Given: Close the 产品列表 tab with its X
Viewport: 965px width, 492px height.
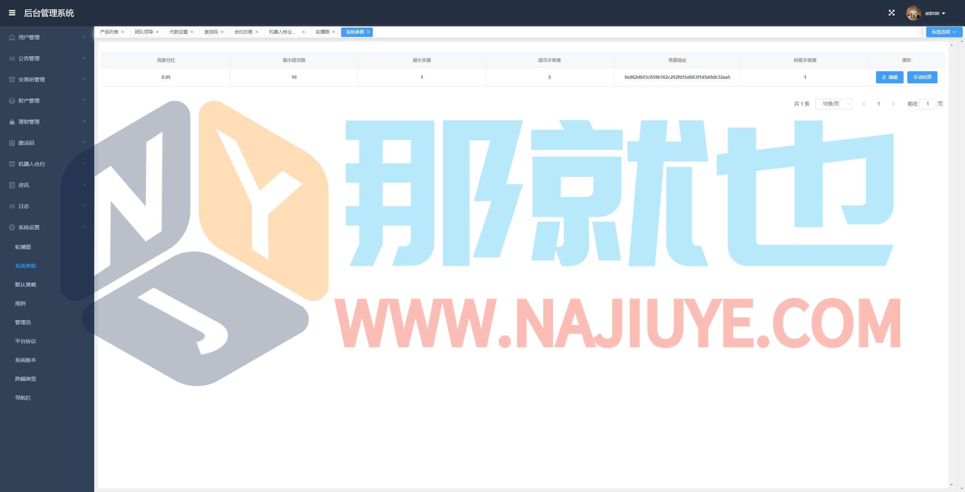Looking at the screenshot, I should pyautogui.click(x=123, y=32).
